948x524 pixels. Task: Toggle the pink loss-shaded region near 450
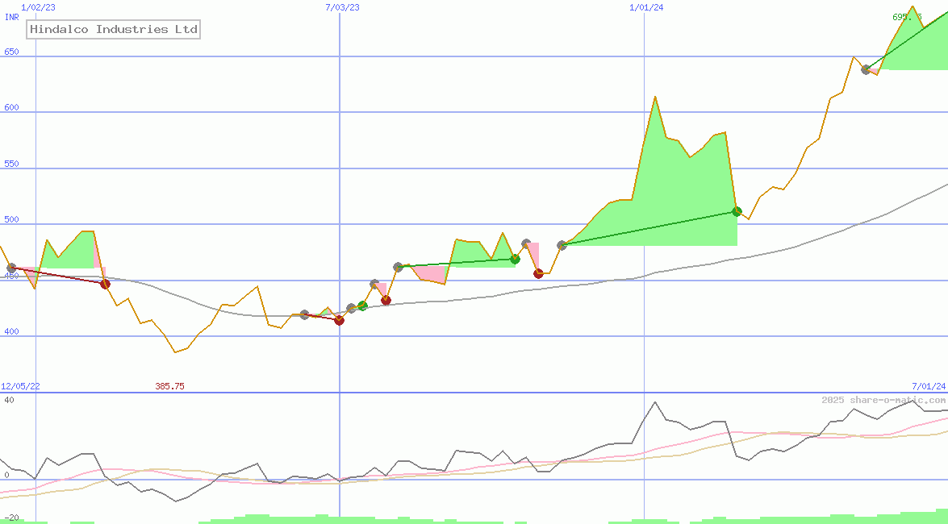[x=432, y=274]
